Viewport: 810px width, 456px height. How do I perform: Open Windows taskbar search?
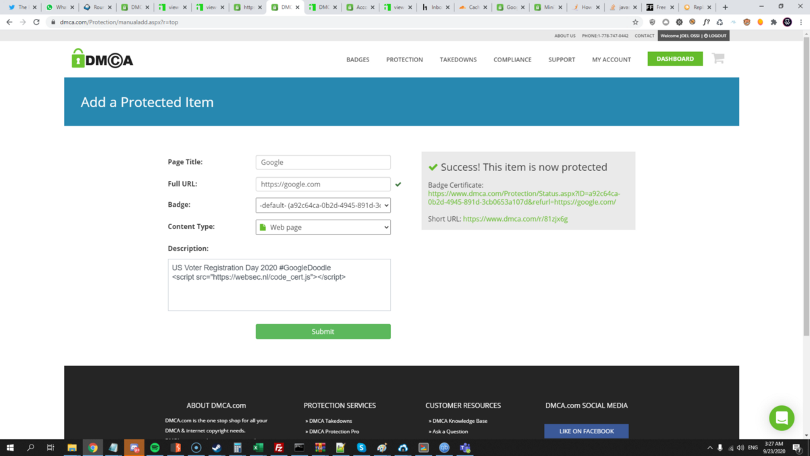click(31, 447)
